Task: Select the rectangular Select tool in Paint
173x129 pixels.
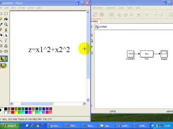Action: [x=6, y=14]
